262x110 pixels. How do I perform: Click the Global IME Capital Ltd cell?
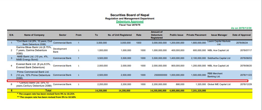tap(219, 84)
